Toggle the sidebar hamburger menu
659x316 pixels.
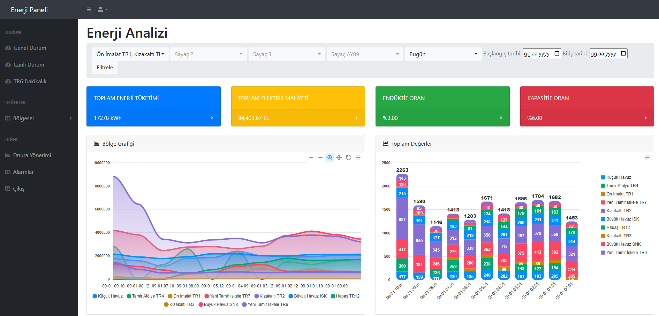(x=89, y=9)
